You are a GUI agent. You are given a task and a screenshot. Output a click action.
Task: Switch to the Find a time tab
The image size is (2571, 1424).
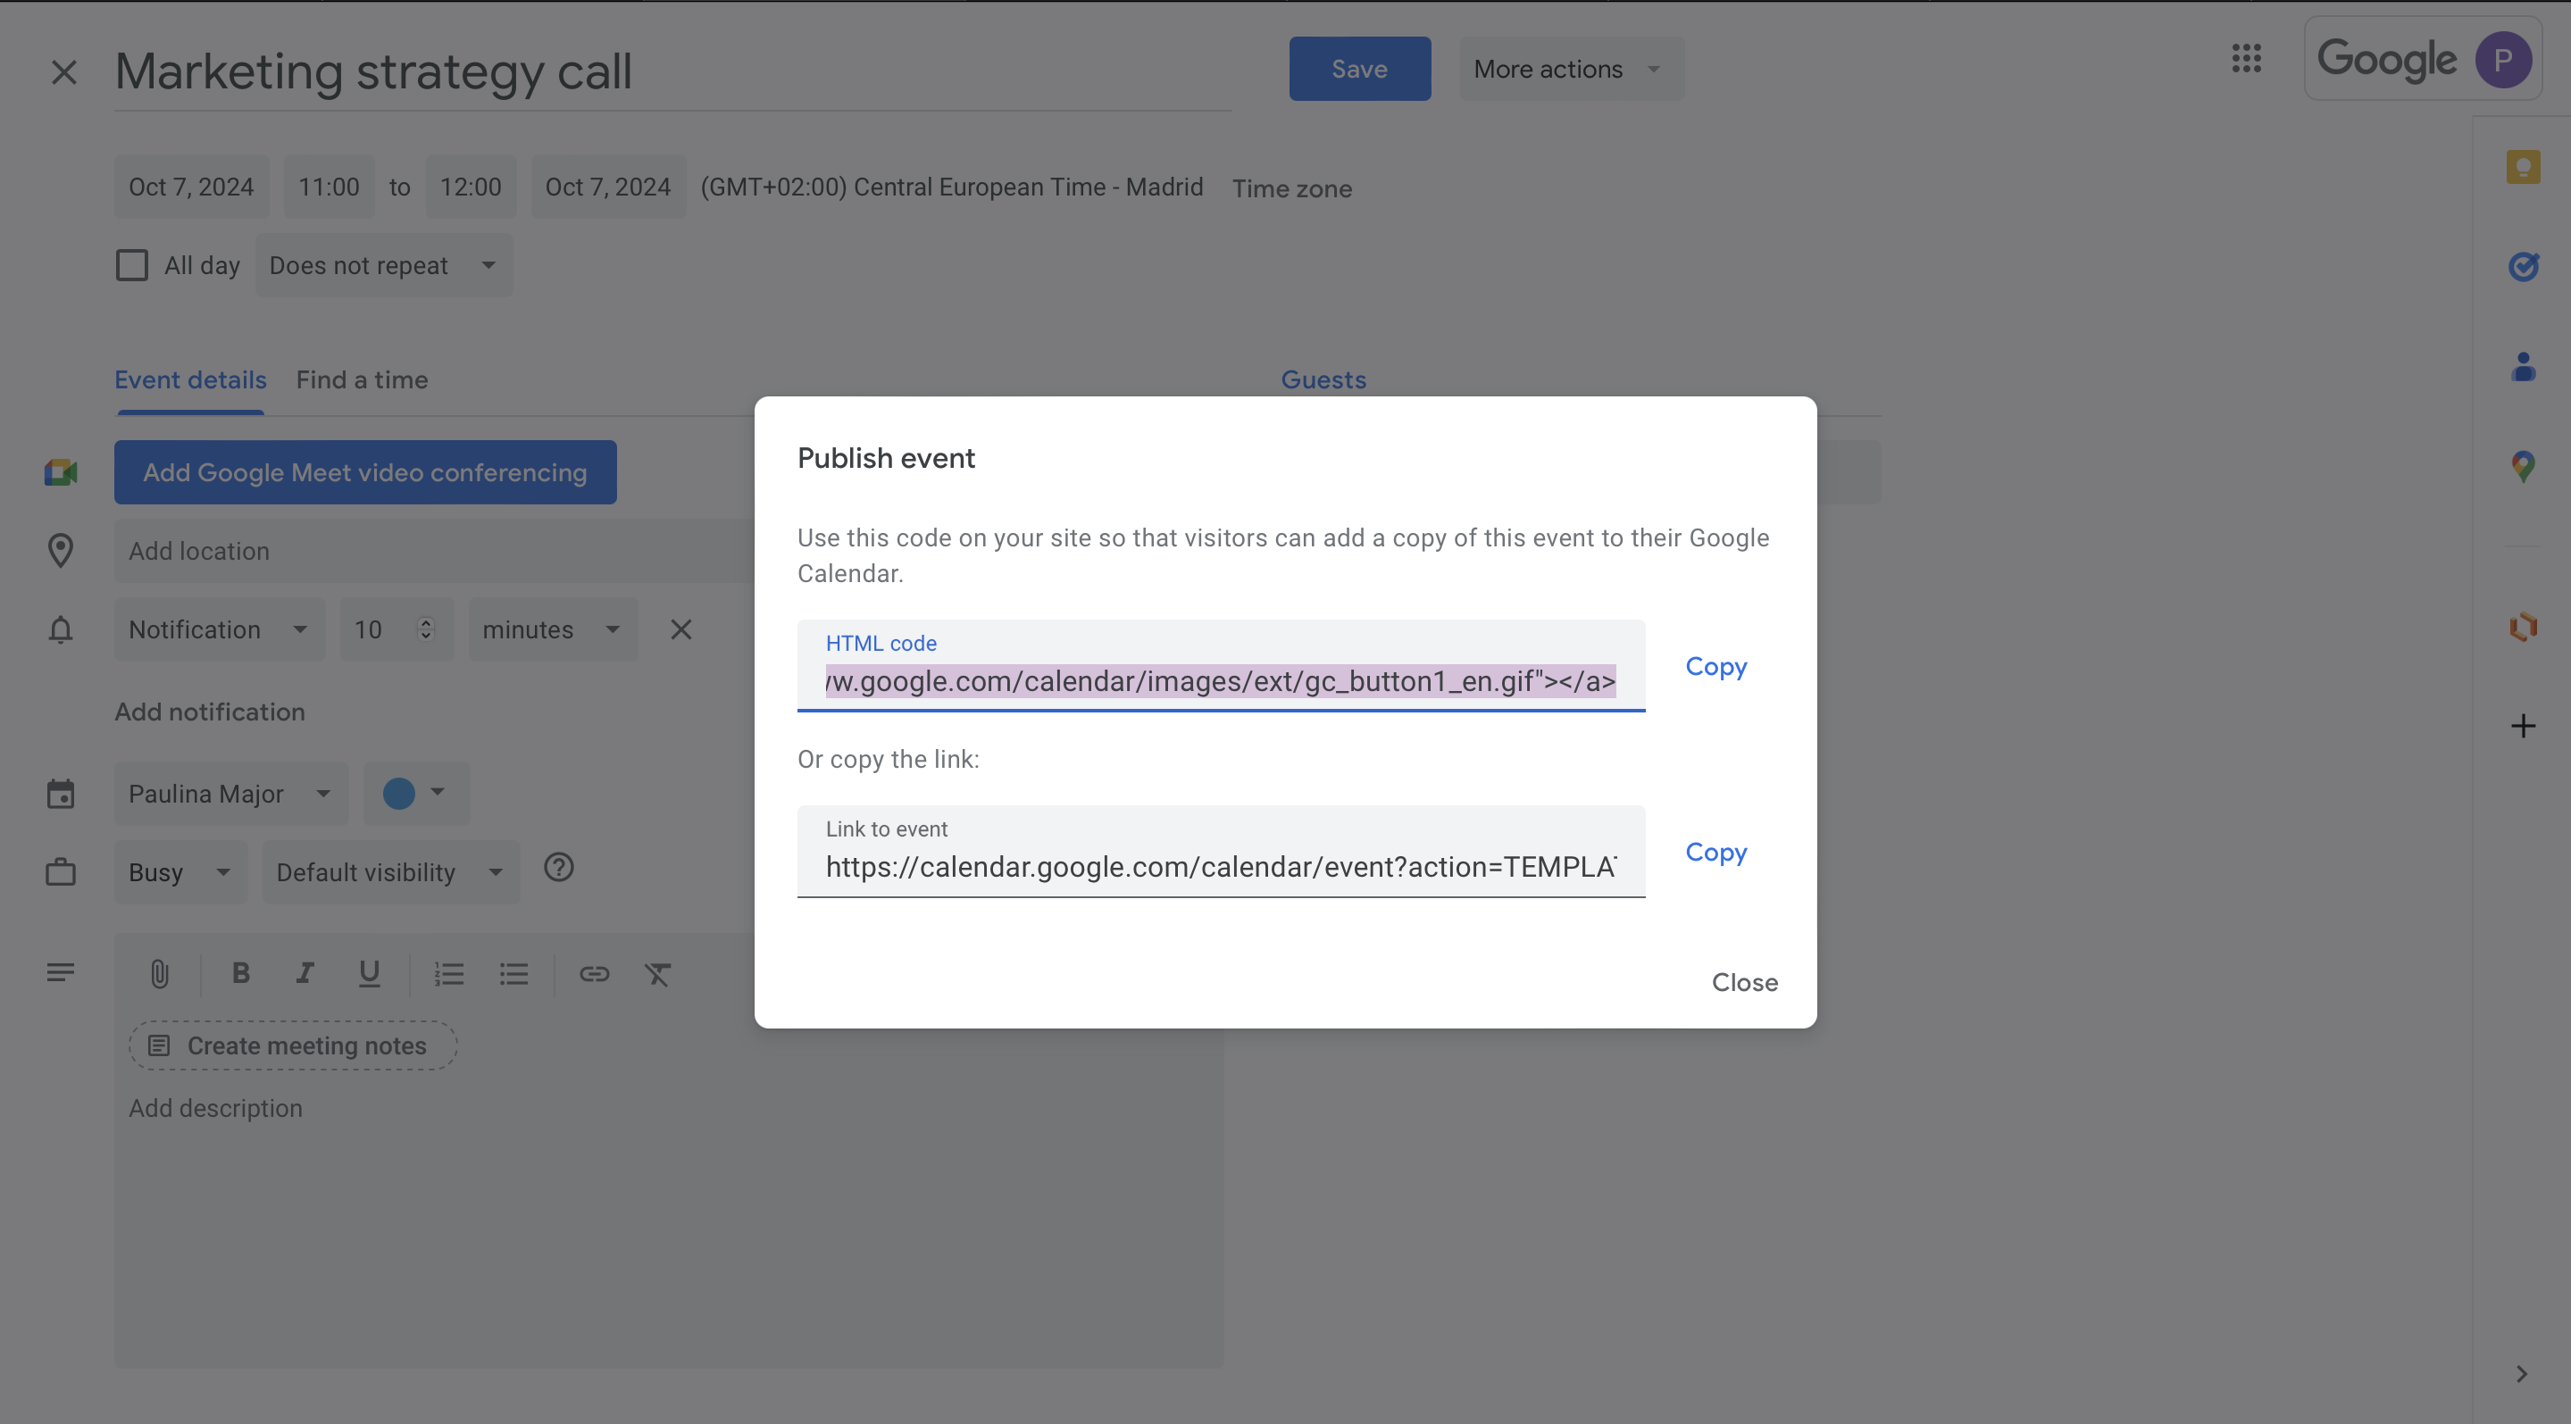pos(362,379)
